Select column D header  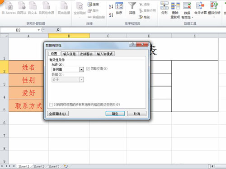[149, 36]
